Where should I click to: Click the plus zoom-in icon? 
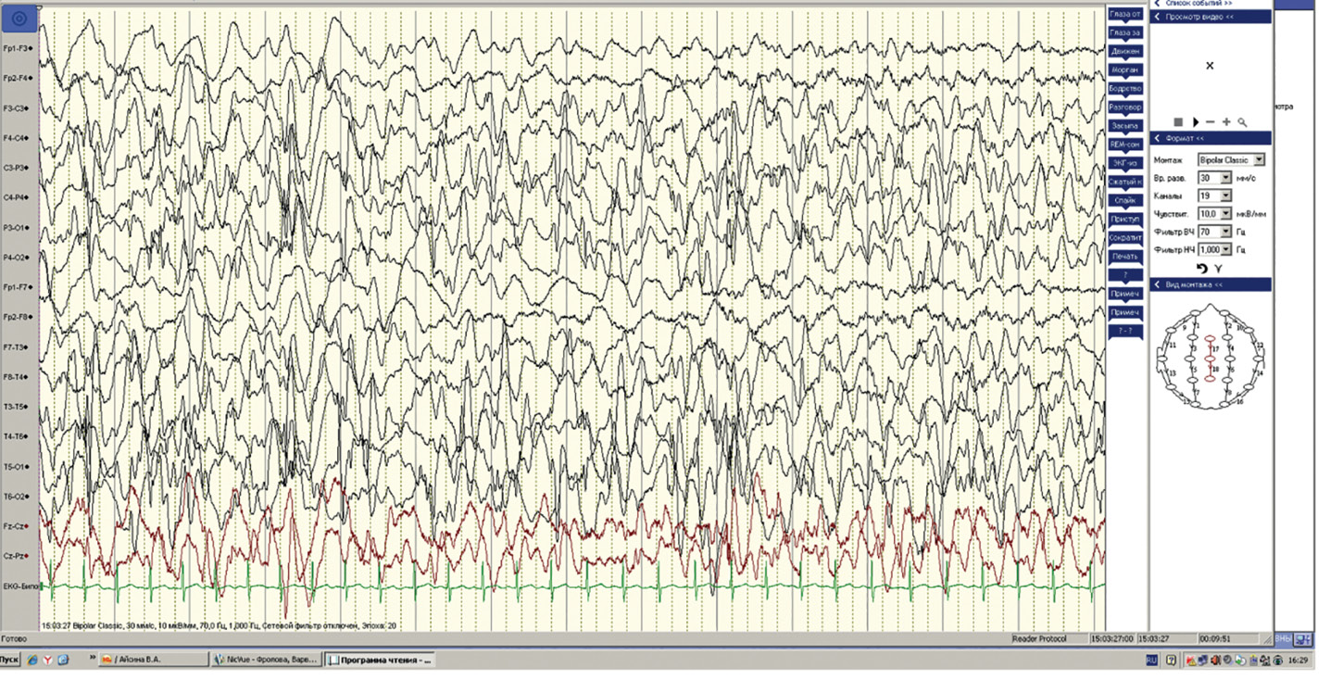(x=1226, y=122)
